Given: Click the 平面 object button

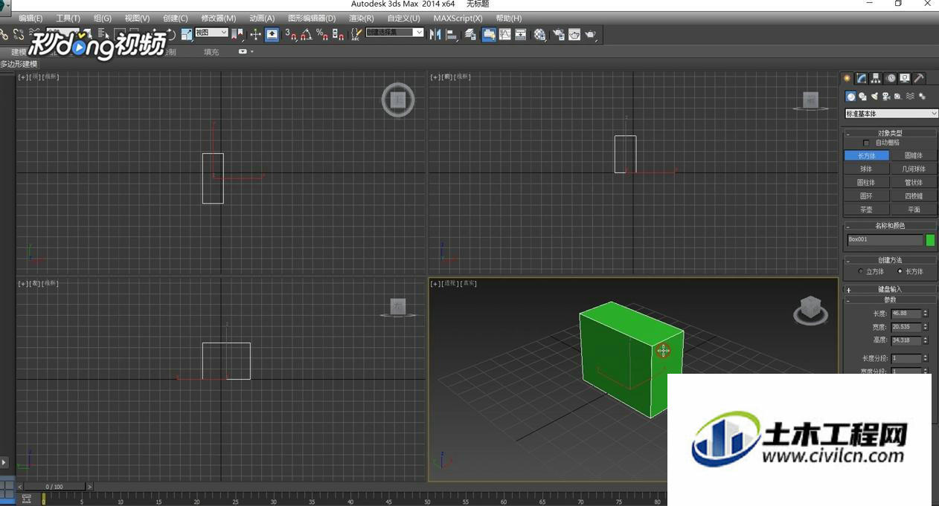Looking at the screenshot, I should click(x=914, y=210).
